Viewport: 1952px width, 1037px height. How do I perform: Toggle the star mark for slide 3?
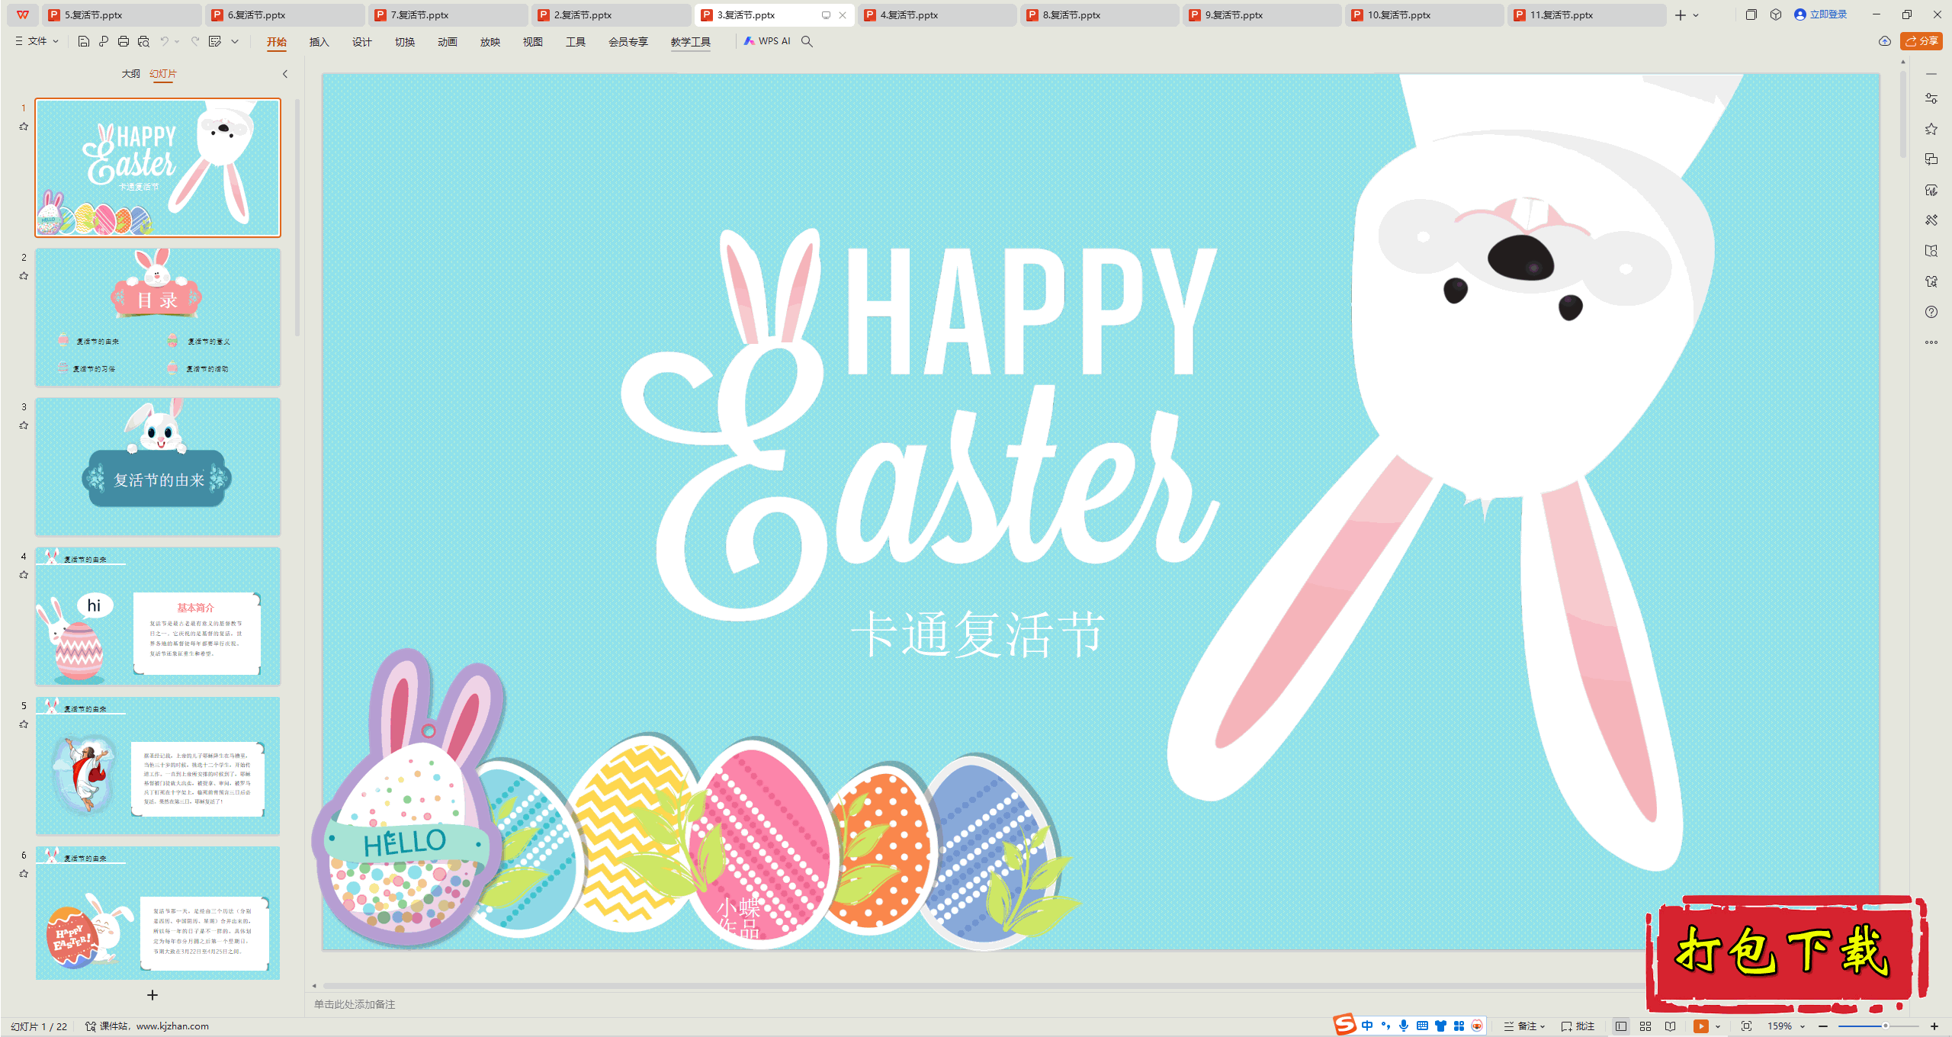pos(24,425)
